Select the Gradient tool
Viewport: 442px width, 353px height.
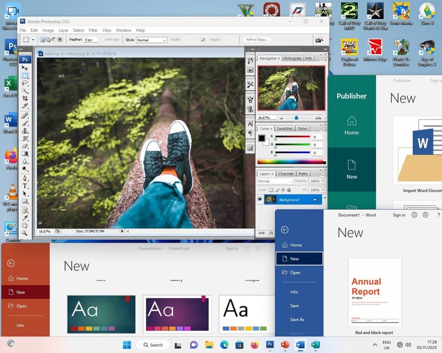25,154
